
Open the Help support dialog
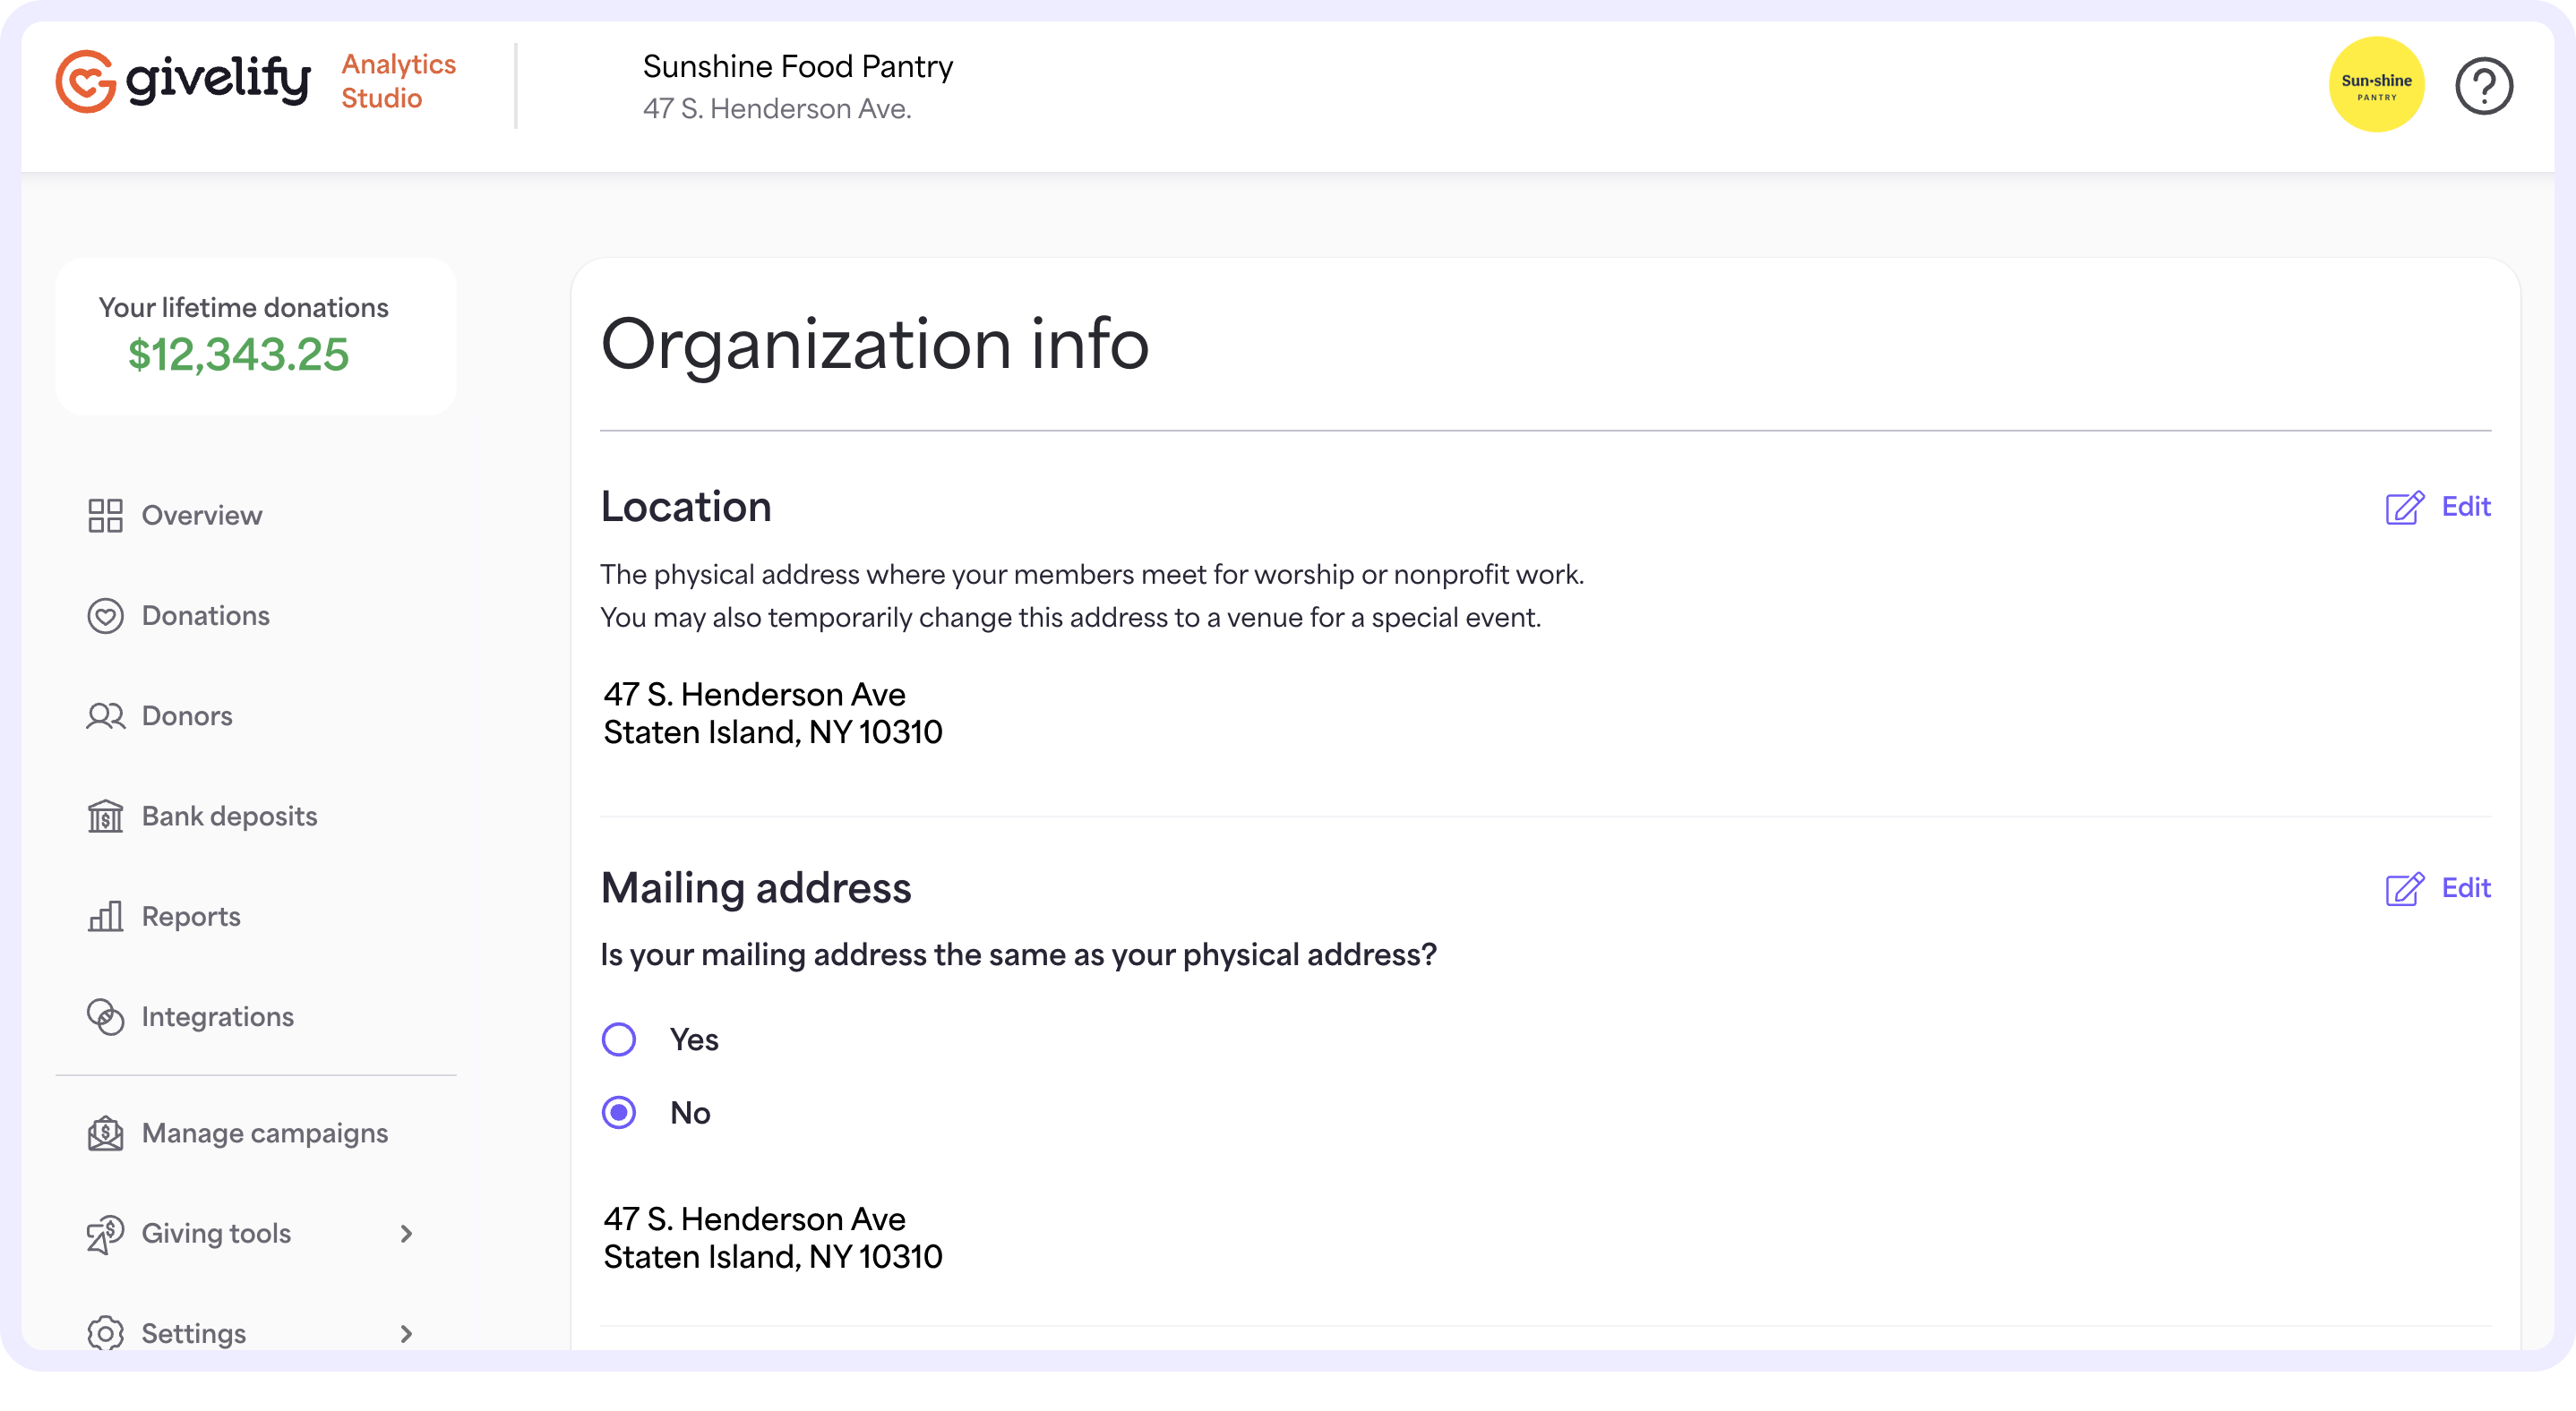[x=2482, y=83]
